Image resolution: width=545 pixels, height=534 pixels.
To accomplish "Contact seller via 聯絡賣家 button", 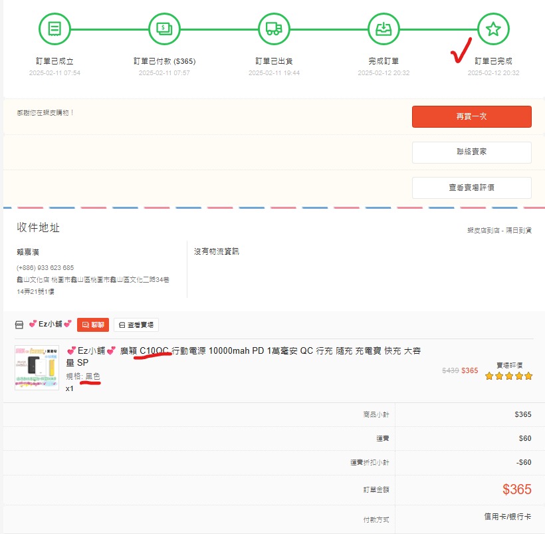I will pyautogui.click(x=471, y=152).
